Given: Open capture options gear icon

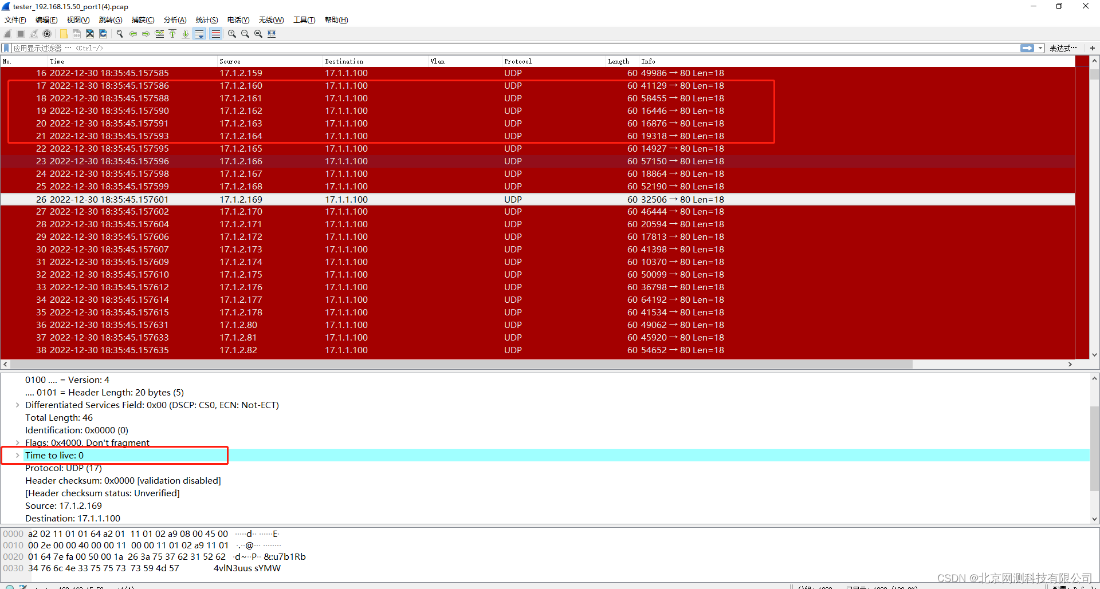Looking at the screenshot, I should [47, 34].
